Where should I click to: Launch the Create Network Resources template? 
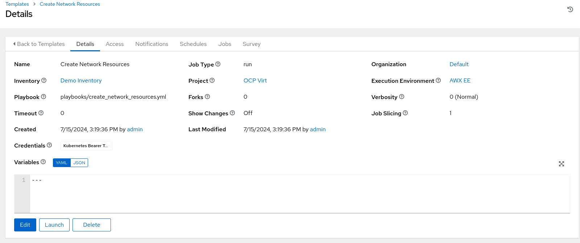(54, 225)
